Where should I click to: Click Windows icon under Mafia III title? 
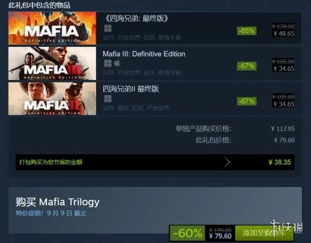108,63
